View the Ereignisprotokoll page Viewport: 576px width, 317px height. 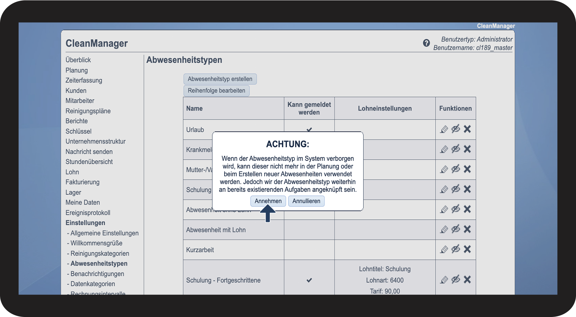click(88, 213)
